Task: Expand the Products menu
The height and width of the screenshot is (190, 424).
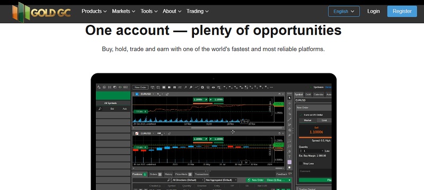Action: click(x=94, y=11)
